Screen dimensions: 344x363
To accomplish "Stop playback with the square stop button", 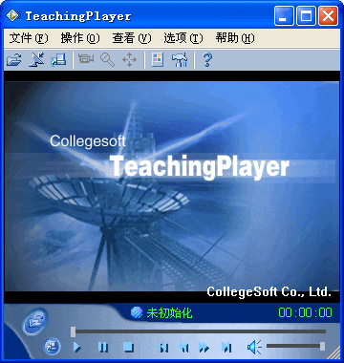I will click(x=129, y=347).
